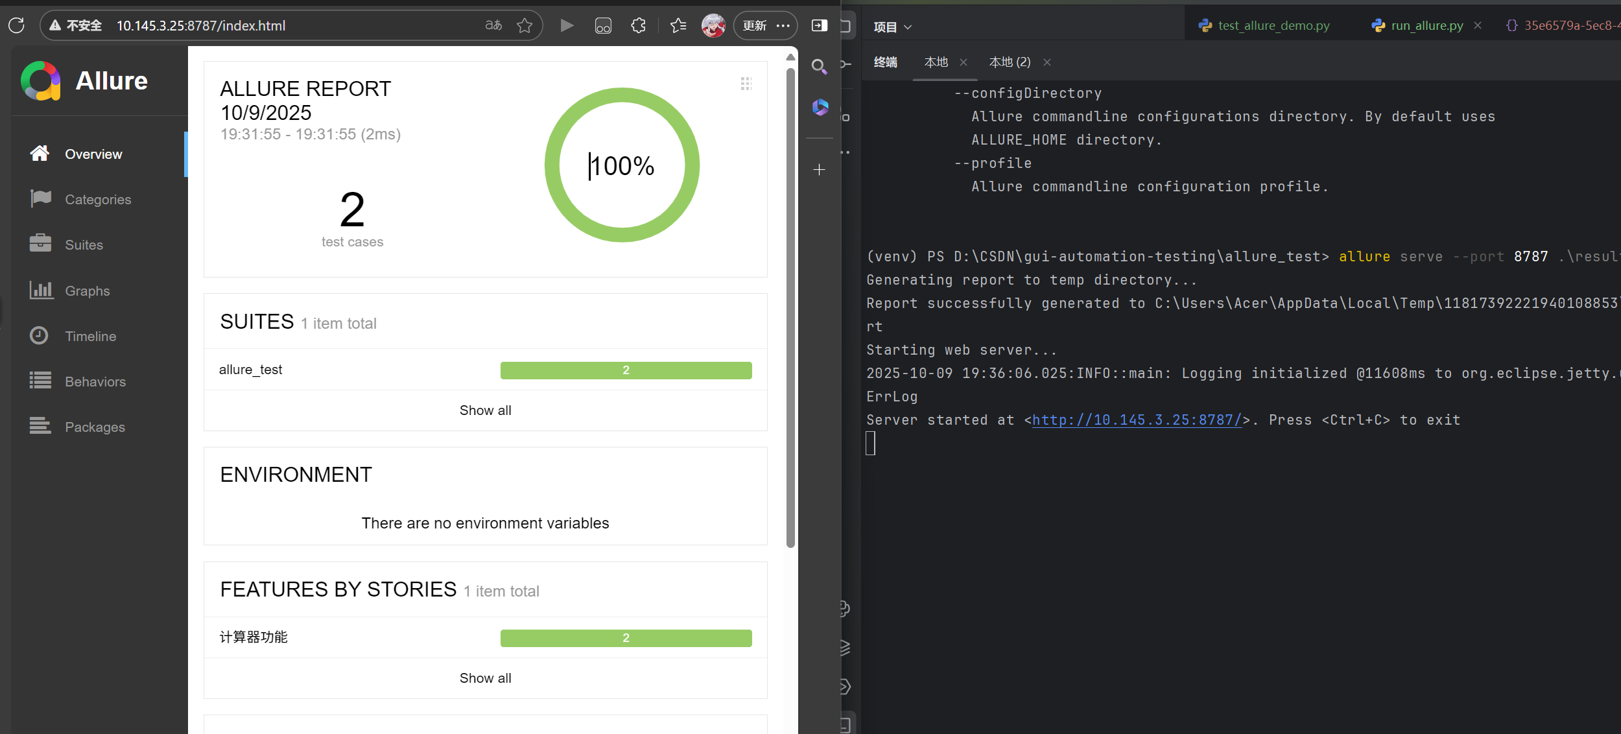Image resolution: width=1621 pixels, height=734 pixels.
Task: Click the allure_test green progress bar
Action: 626,370
